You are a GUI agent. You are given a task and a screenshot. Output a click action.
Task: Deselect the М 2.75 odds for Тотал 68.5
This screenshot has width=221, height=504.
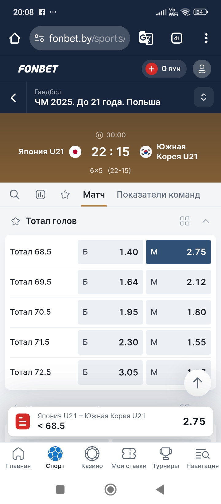[178, 252]
